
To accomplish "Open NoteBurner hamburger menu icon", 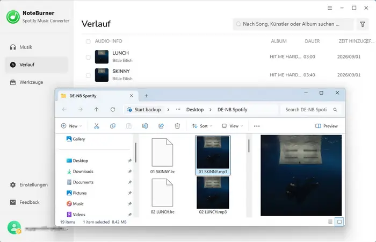I will click(x=330, y=8).
